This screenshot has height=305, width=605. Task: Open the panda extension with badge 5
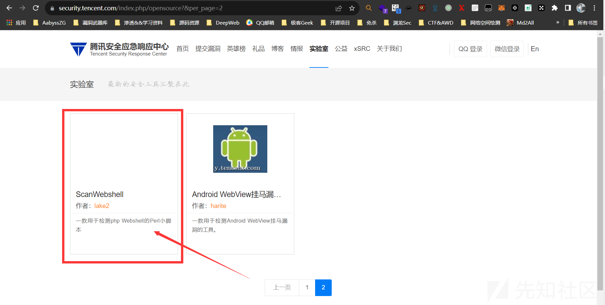click(x=396, y=9)
